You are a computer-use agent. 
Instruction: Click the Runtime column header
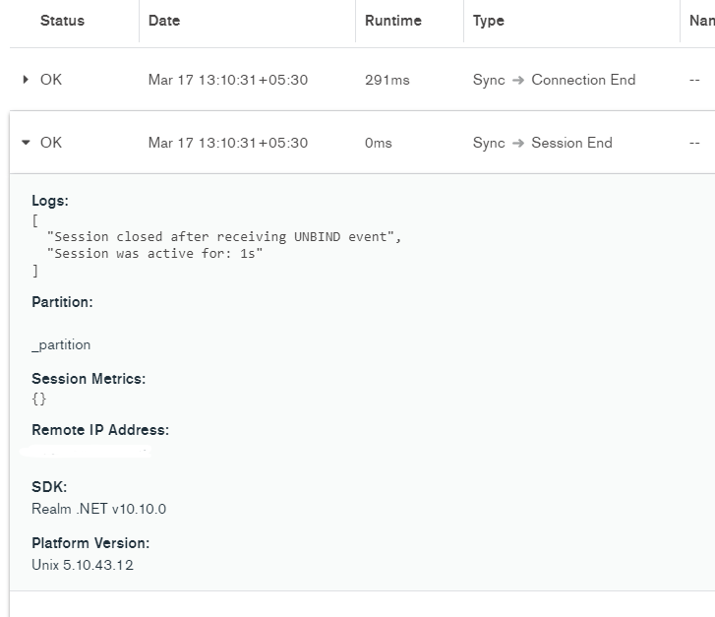coord(392,21)
